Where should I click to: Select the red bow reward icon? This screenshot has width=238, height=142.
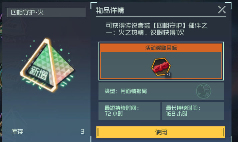pyautogui.click(x=161, y=67)
